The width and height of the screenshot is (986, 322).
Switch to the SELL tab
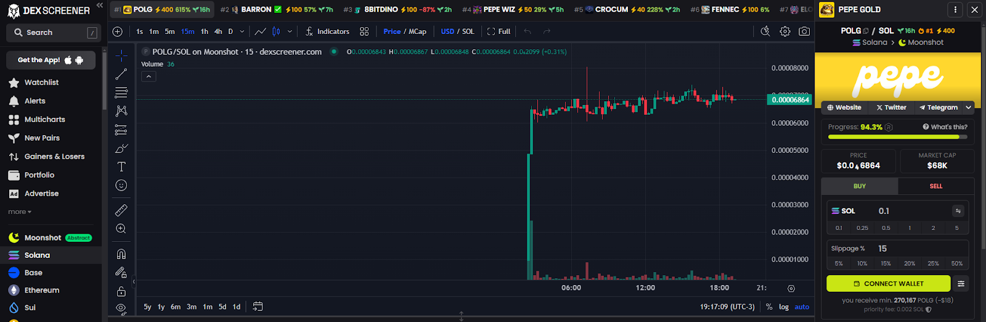[x=936, y=186]
